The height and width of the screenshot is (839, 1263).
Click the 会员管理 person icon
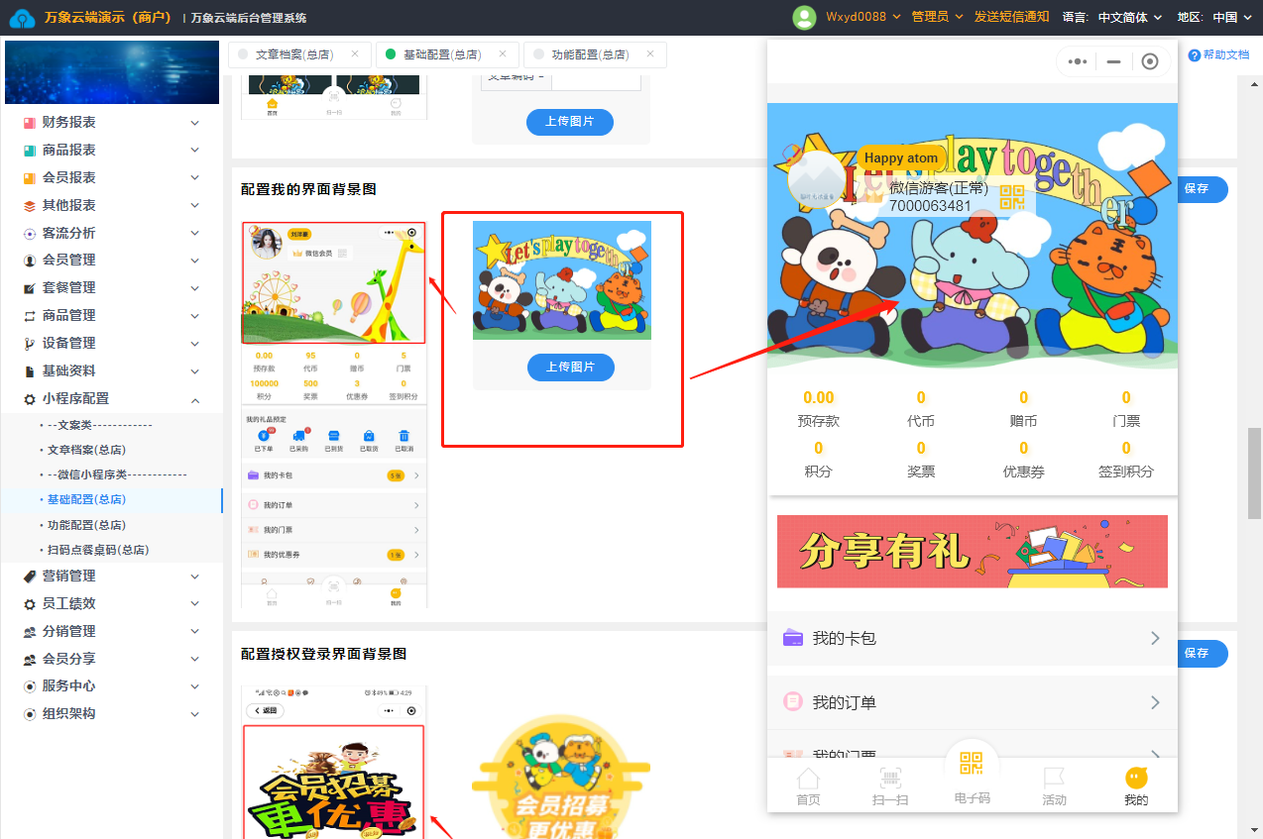point(30,261)
